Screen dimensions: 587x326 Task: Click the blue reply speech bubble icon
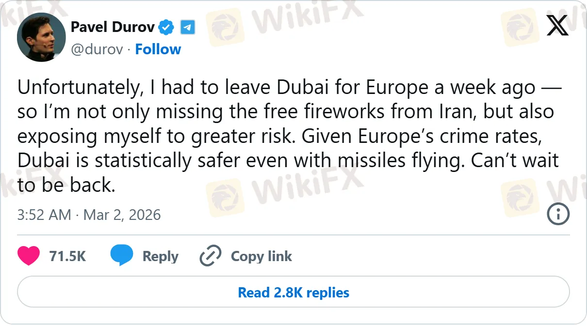121,256
